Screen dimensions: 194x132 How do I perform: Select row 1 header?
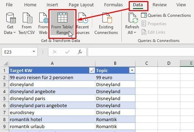[x=5, y=70]
